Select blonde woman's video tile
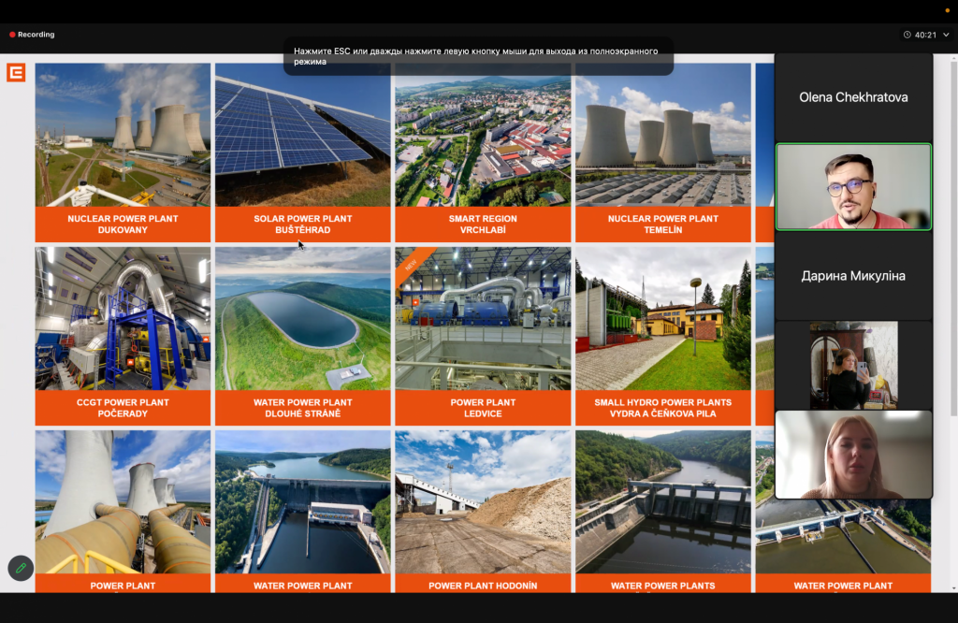Screen dimensions: 958x623 coord(853,455)
